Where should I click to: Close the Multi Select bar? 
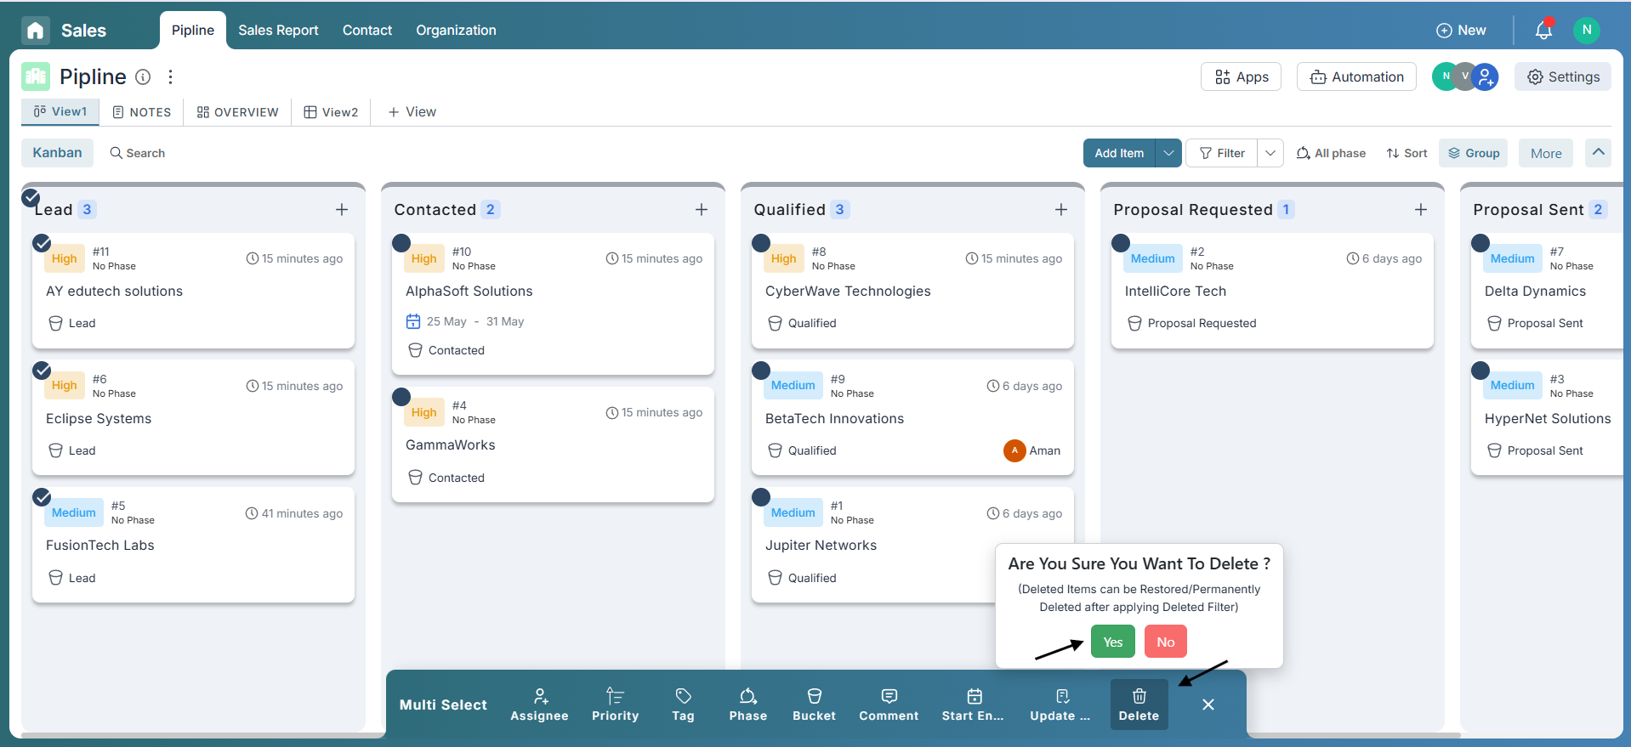(1208, 705)
